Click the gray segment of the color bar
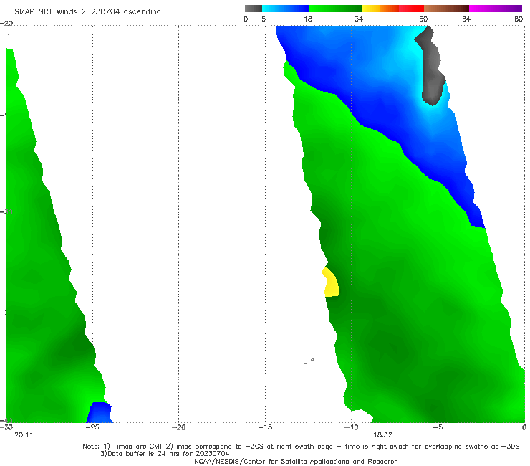This screenshot has width=530, height=466. pos(254,9)
